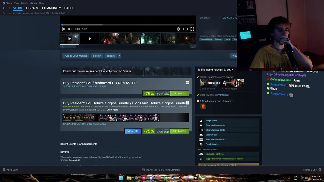Ignore this game
The width and height of the screenshot is (324, 182).
point(111,56)
